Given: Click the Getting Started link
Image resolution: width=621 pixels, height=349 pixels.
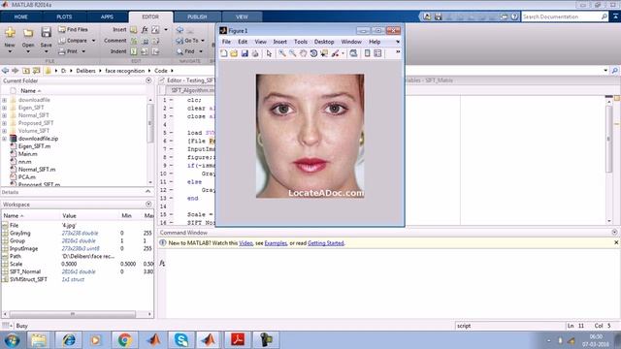Looking at the screenshot, I should (x=326, y=243).
